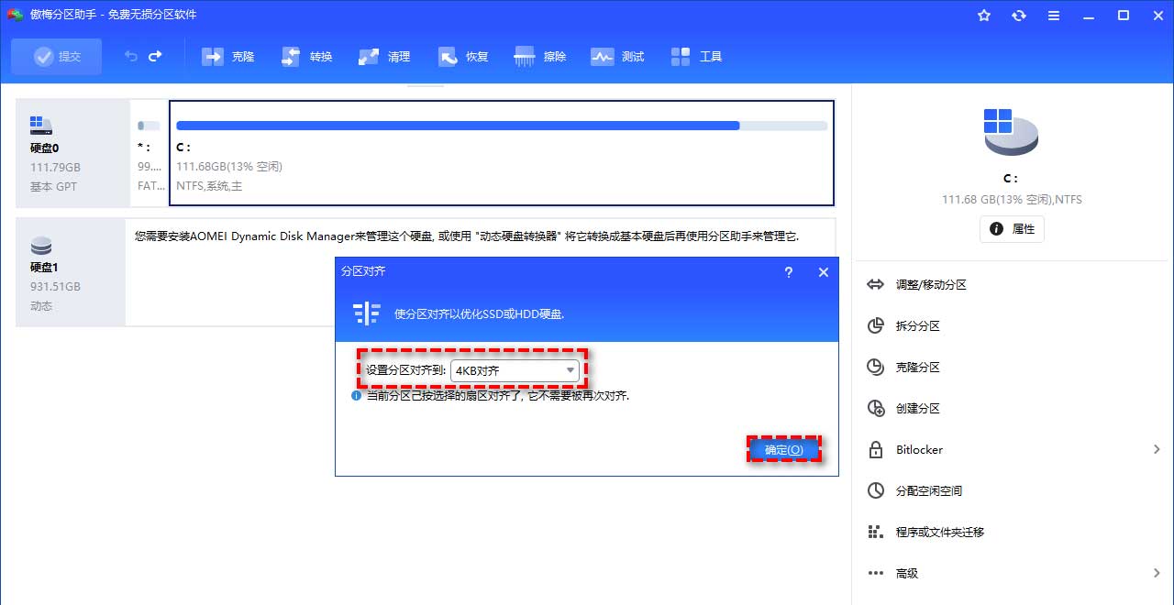Click the 分配空闲空间 clock-pie icon

click(x=876, y=491)
